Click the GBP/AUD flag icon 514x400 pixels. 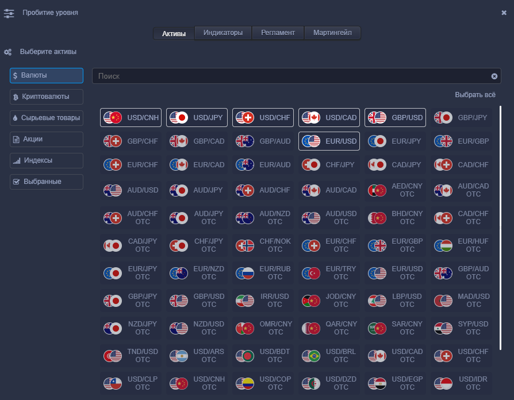(x=245, y=141)
